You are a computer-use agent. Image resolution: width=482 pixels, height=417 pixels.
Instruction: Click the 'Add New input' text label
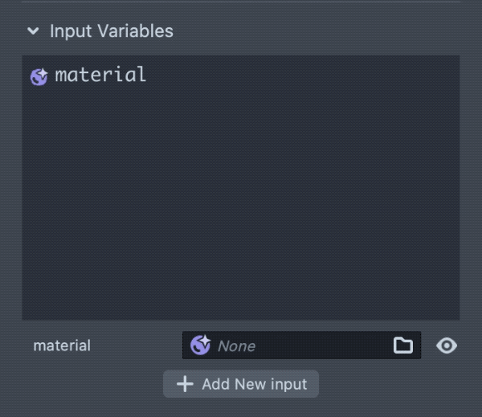(254, 384)
